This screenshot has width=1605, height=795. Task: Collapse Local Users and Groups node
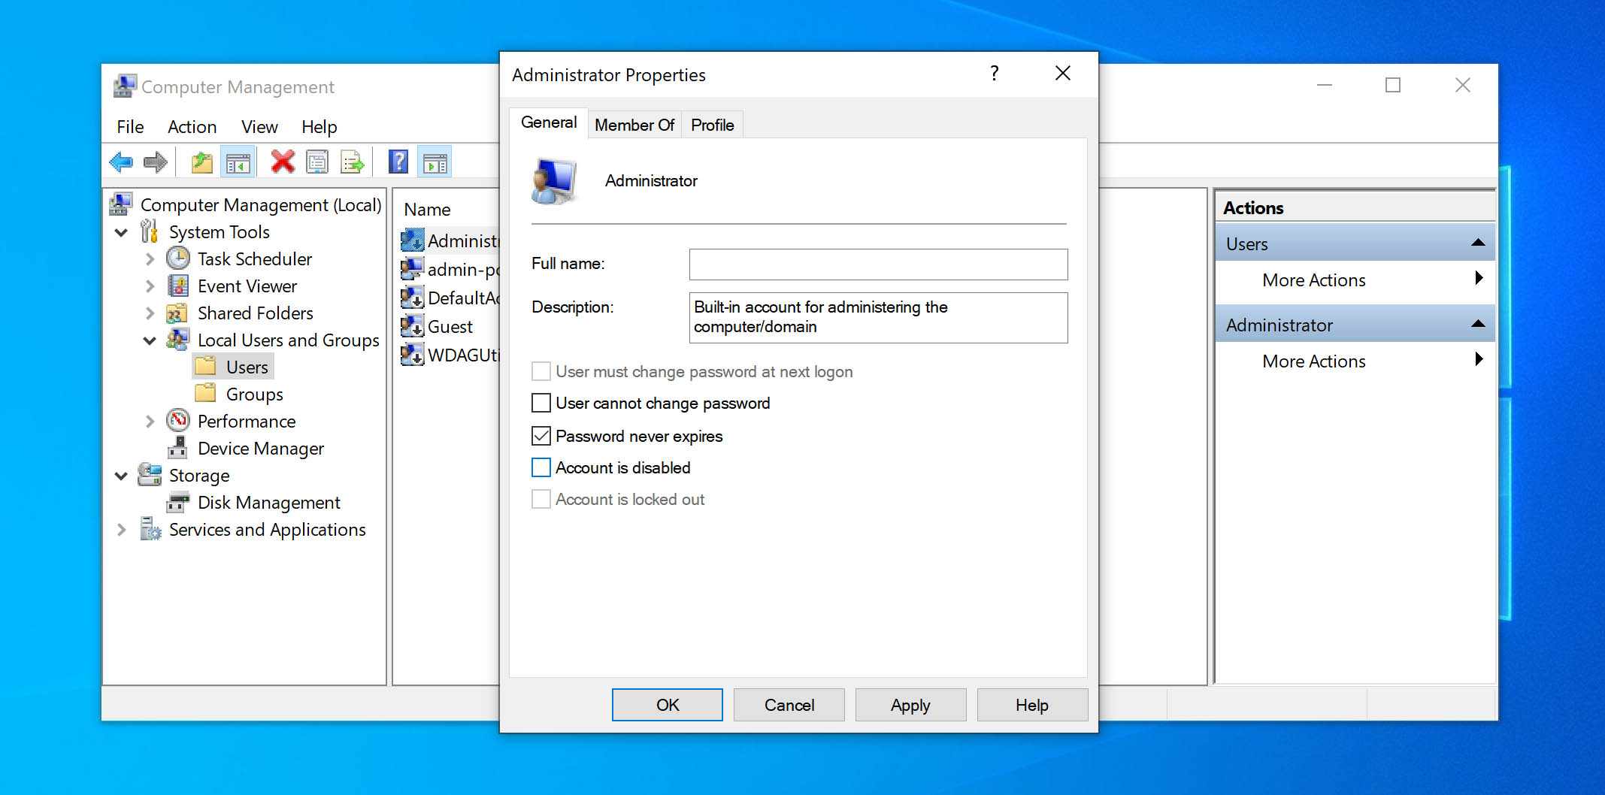tap(150, 340)
